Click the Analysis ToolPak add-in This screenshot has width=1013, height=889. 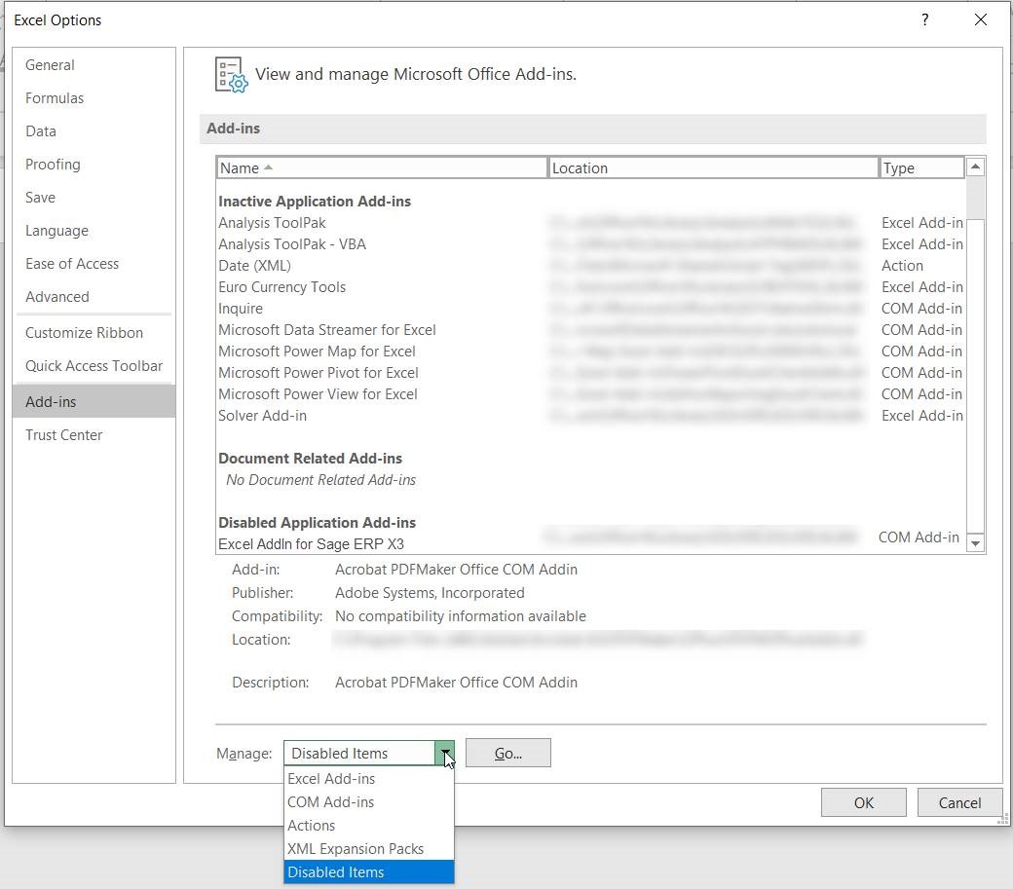point(272,223)
